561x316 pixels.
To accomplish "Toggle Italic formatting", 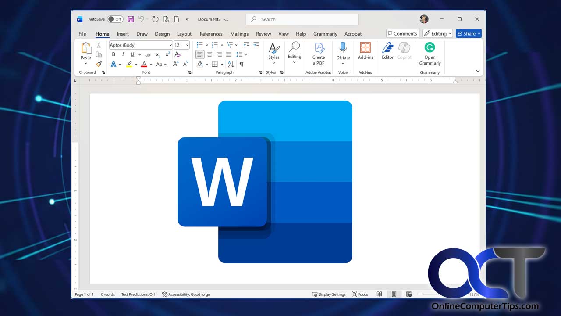I will tap(123, 54).
